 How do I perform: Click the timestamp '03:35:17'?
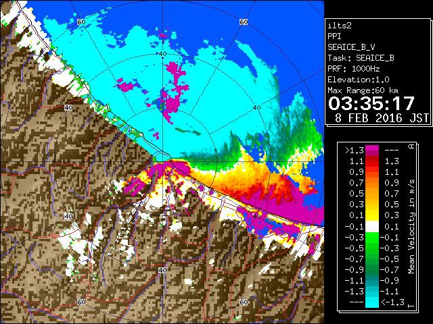[371, 103]
